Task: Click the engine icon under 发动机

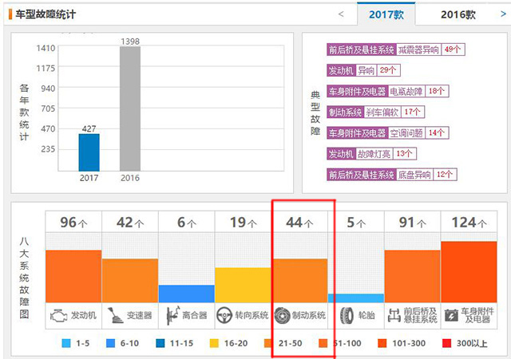Action: [x=58, y=316]
